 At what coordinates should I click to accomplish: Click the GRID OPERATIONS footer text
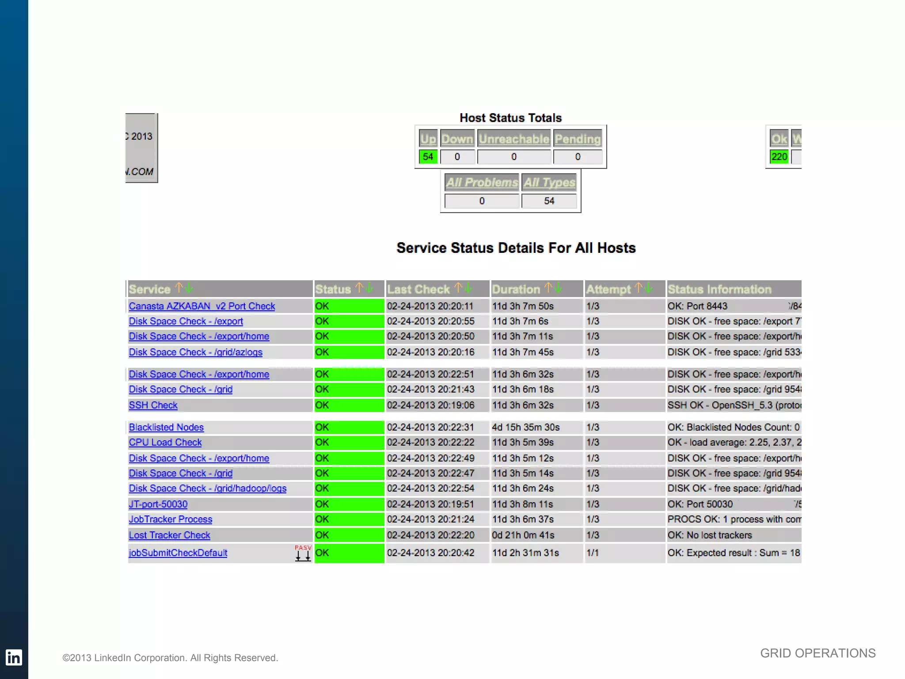tap(818, 653)
